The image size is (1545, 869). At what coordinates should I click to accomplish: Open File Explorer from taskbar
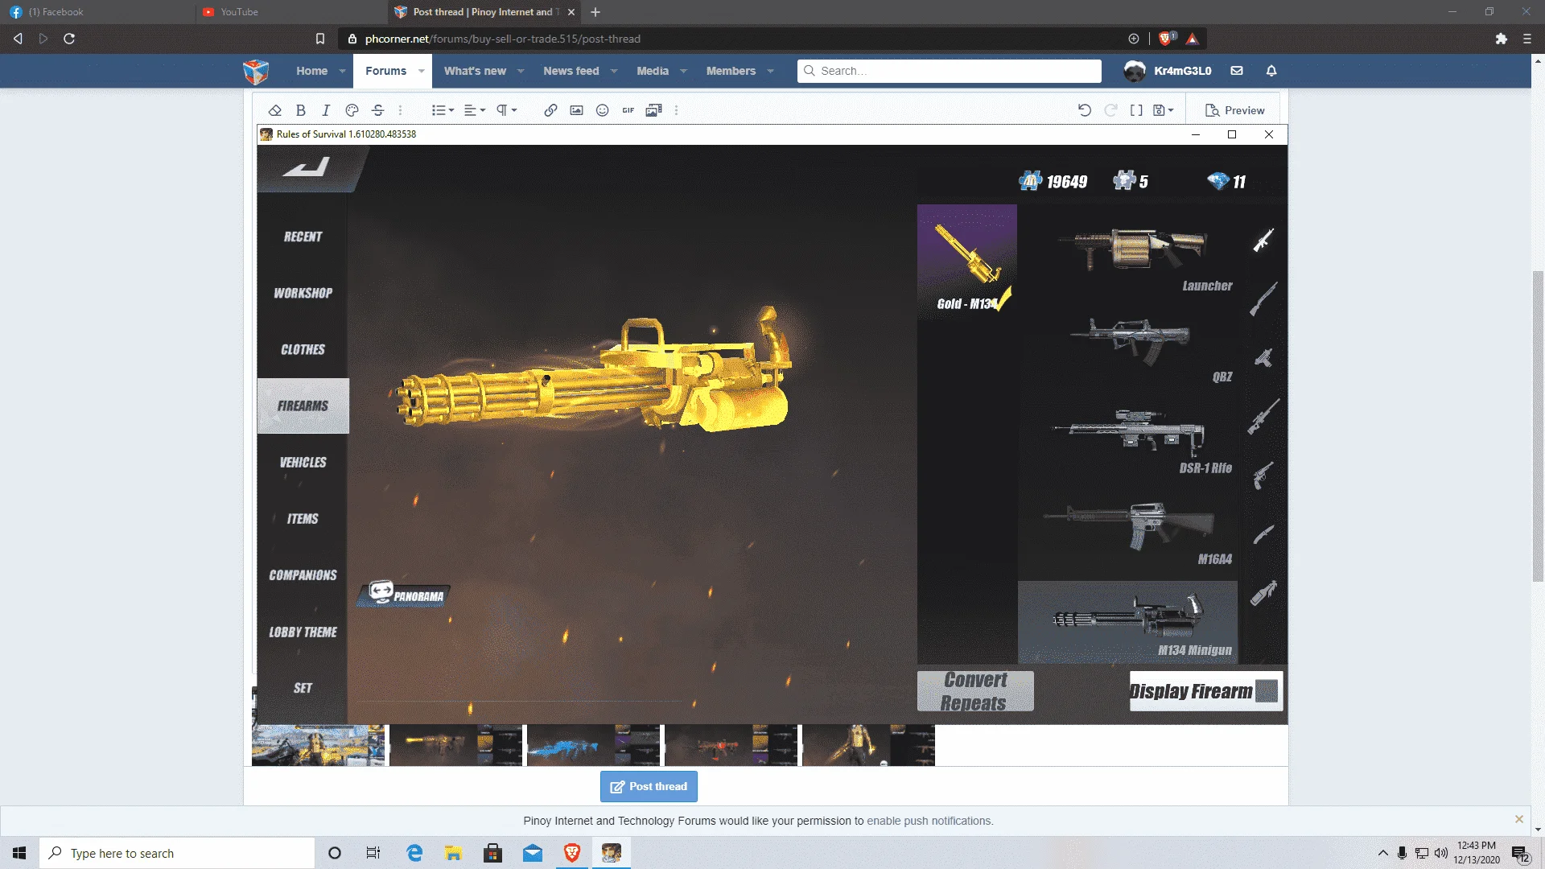click(x=454, y=853)
